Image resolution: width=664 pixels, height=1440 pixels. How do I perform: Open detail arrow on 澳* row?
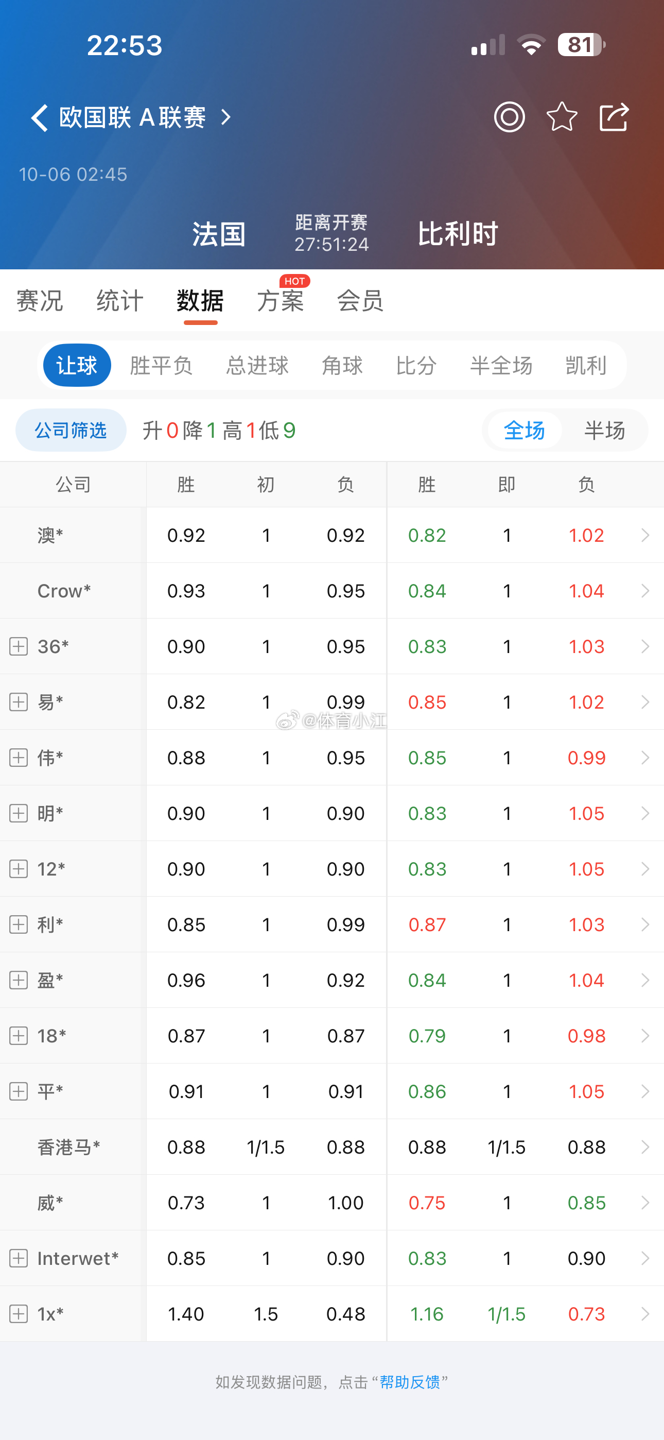(645, 536)
